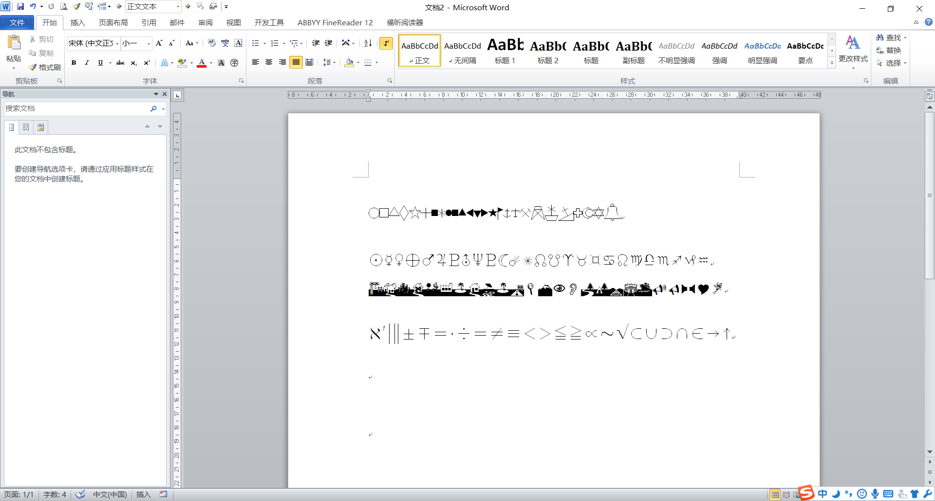Align text to the right
Image resolution: width=935 pixels, height=501 pixels.
pos(282,62)
